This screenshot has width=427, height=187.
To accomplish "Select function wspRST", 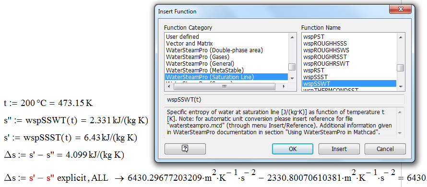I will click(349, 70).
